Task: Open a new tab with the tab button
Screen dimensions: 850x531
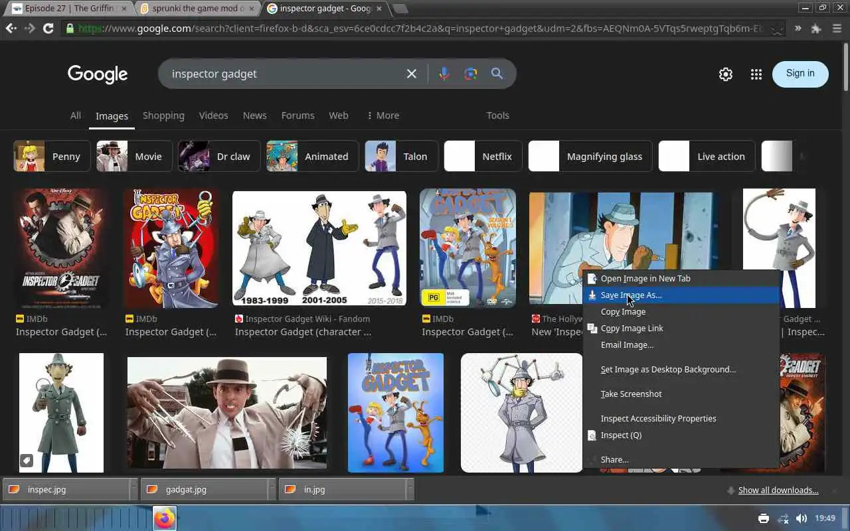Action: coord(400,9)
